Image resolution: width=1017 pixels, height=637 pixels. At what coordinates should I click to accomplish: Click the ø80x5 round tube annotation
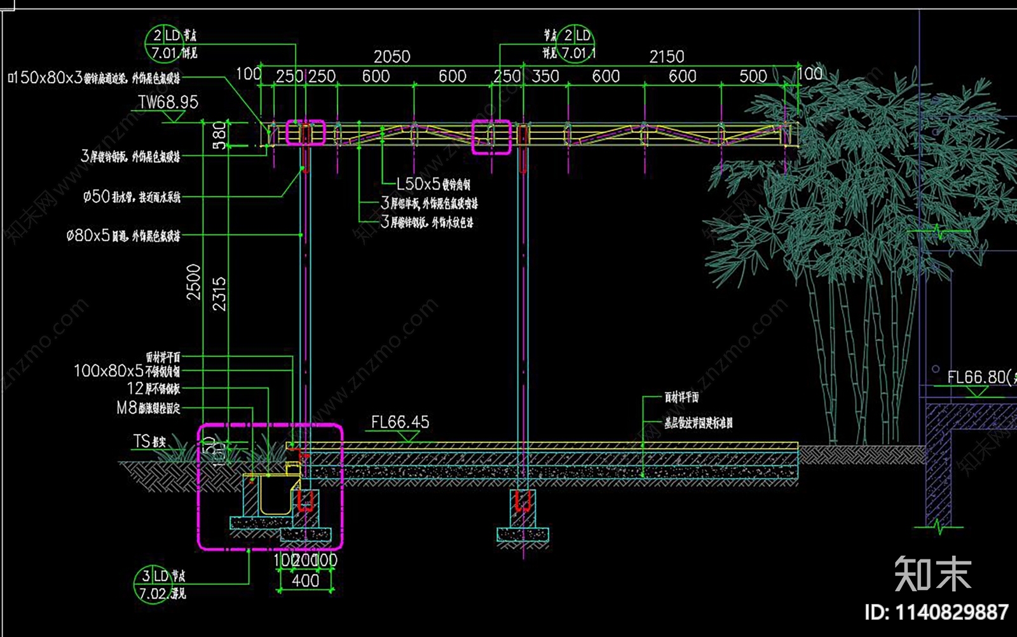tap(123, 236)
